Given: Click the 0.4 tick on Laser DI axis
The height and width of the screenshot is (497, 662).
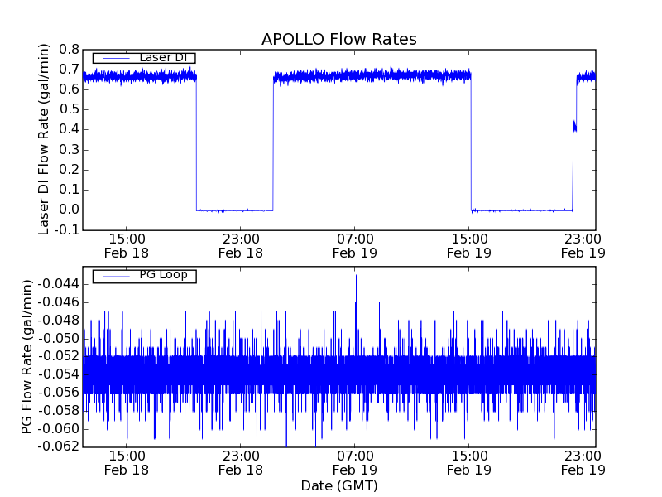Looking at the screenshot, I should coord(70,129).
